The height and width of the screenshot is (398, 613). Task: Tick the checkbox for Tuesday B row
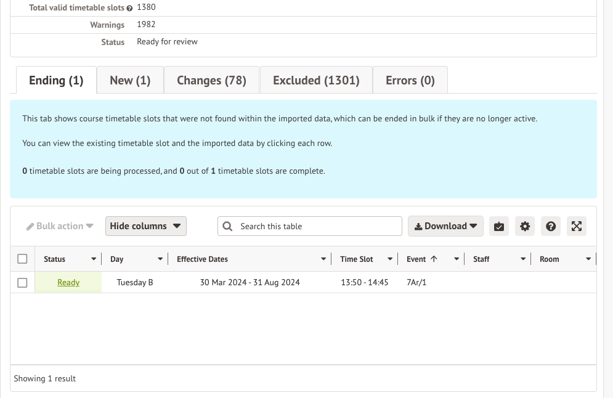point(23,283)
